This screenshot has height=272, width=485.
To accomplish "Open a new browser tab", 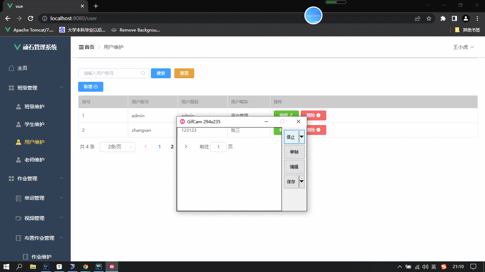I will pyautogui.click(x=96, y=6).
